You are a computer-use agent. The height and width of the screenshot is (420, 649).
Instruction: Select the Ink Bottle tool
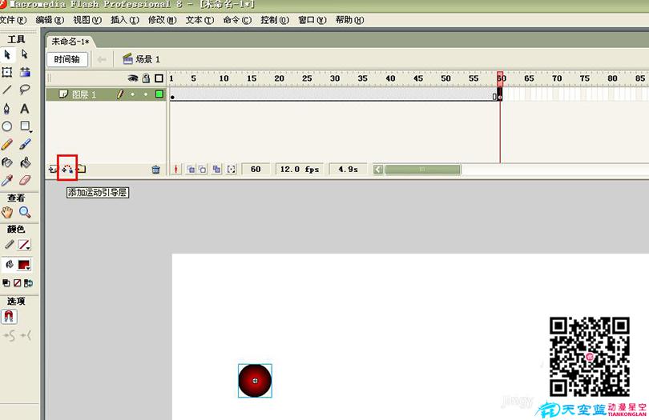[x=7, y=162]
